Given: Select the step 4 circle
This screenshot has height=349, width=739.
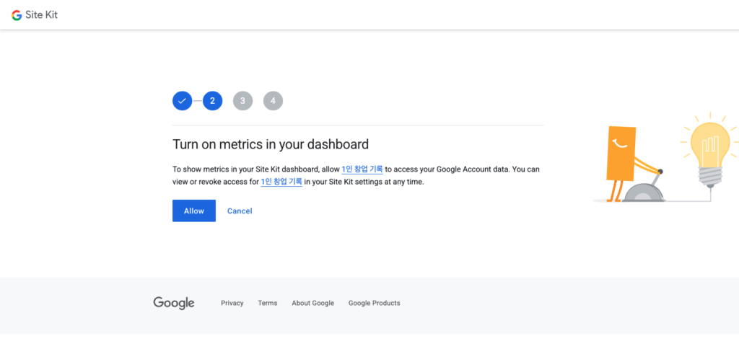Looking at the screenshot, I should click(273, 101).
